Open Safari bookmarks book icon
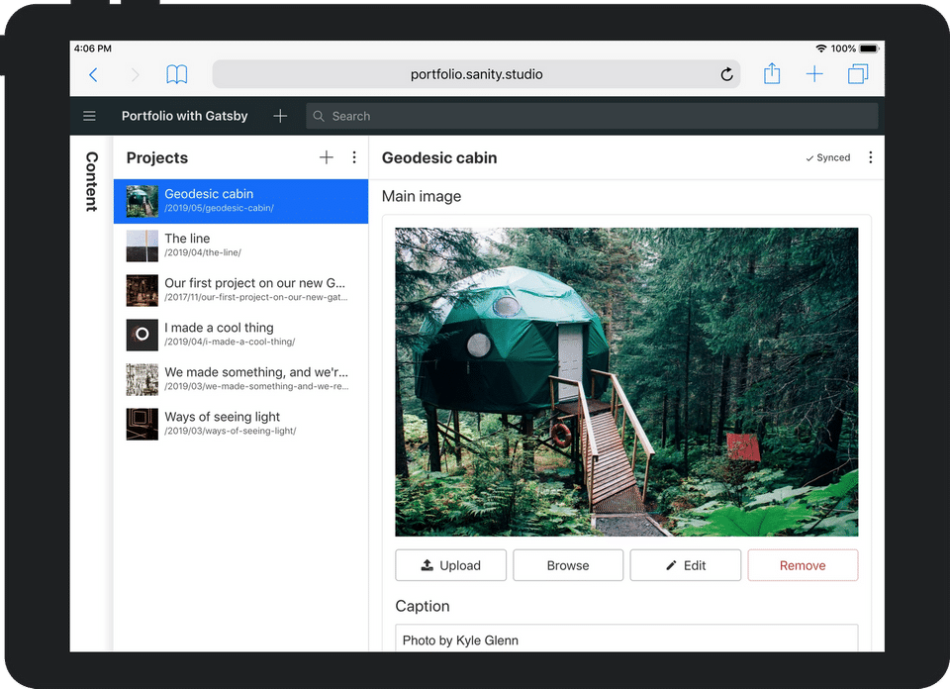 (177, 74)
